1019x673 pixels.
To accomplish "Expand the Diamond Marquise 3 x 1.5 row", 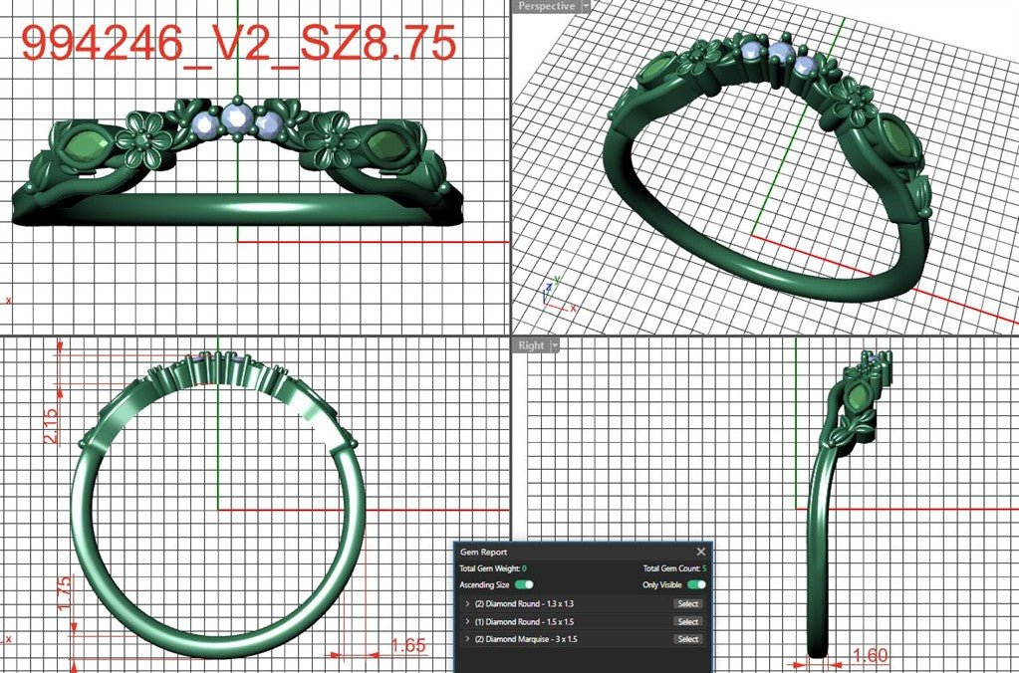I will tap(467, 639).
